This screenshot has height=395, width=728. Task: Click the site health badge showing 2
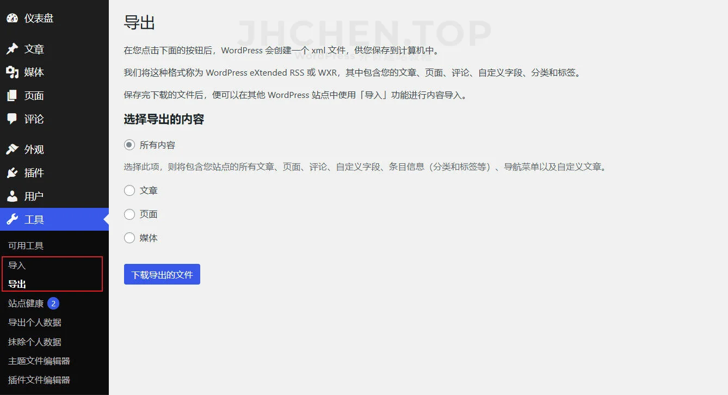53,303
